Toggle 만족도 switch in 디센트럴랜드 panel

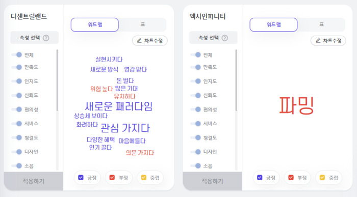[17, 67]
